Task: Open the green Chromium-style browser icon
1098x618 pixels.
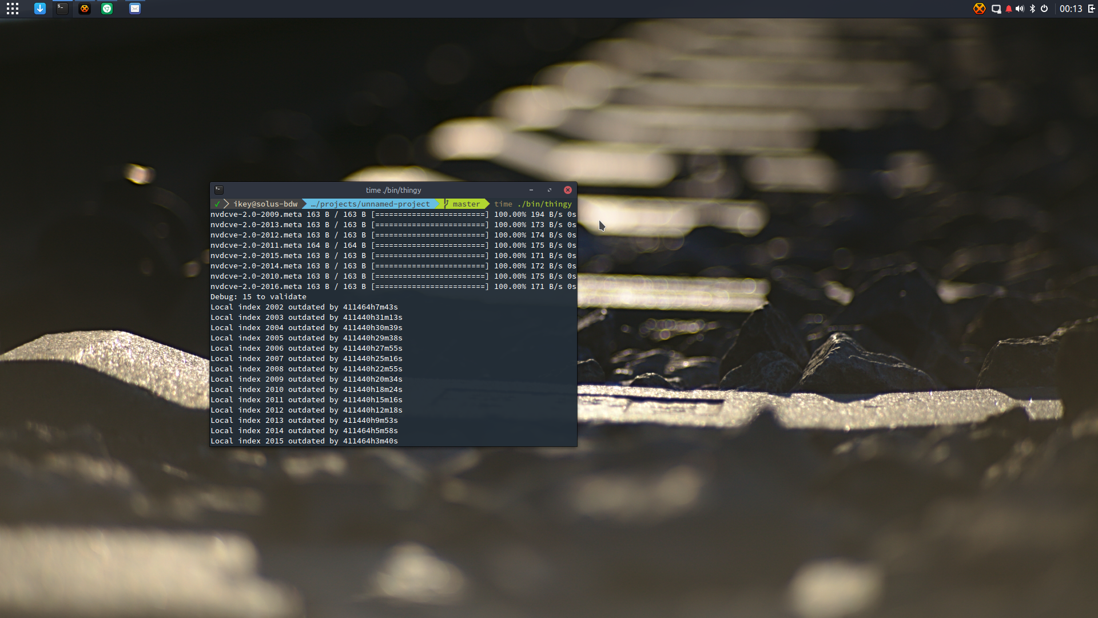Action: tap(107, 9)
